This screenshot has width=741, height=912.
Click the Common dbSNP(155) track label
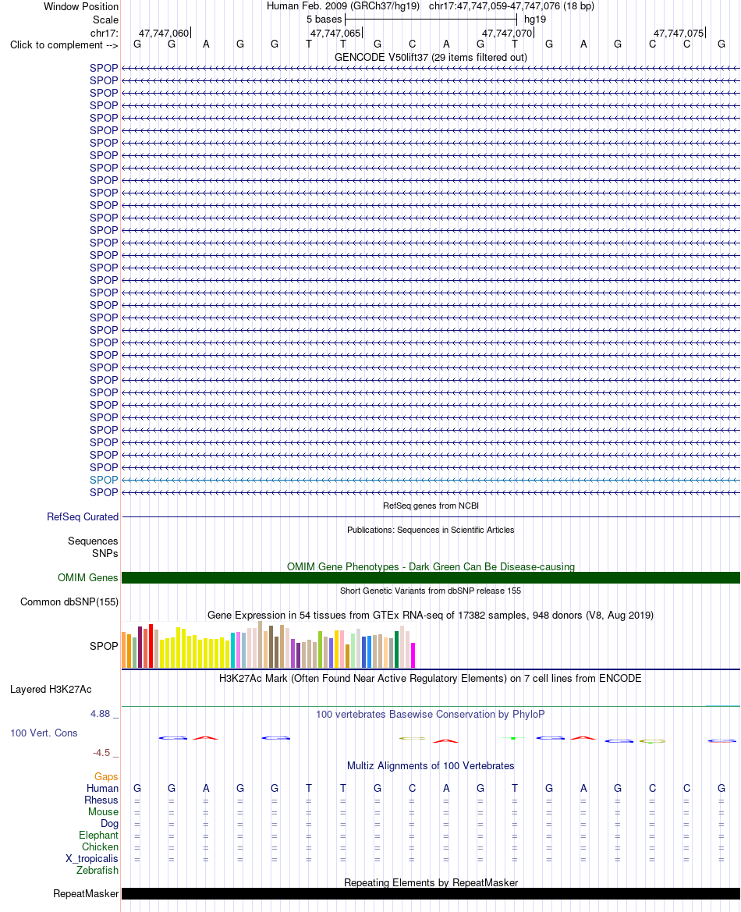(x=69, y=602)
